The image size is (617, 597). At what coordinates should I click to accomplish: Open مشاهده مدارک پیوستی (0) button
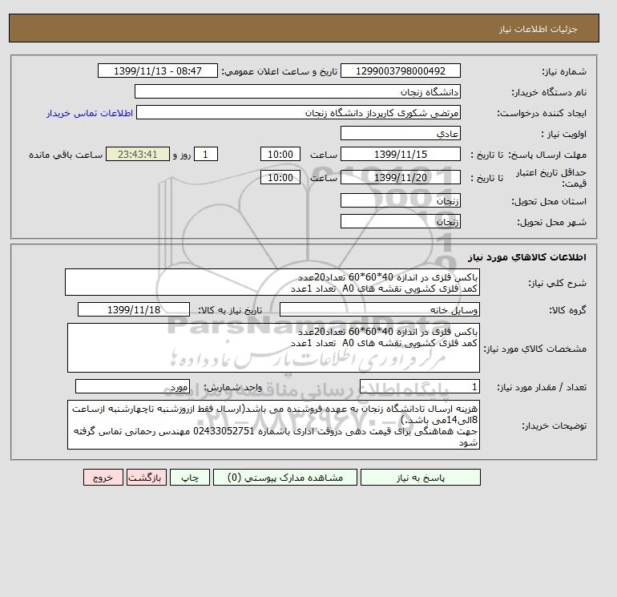285,478
